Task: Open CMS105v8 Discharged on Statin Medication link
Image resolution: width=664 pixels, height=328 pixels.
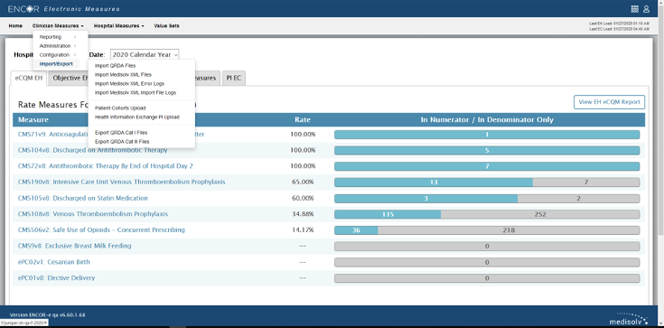Action: click(82, 198)
